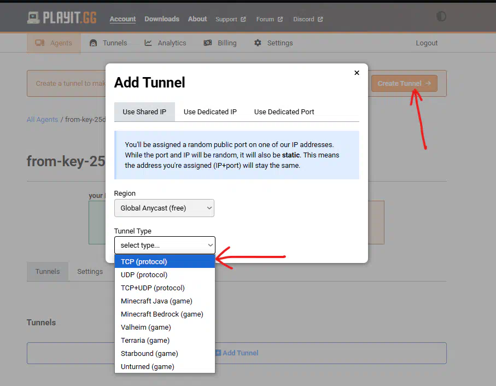Click the Settings gear icon
The height and width of the screenshot is (386, 496).
258,43
